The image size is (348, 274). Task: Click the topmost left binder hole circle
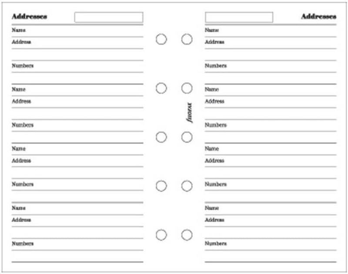[161, 39]
